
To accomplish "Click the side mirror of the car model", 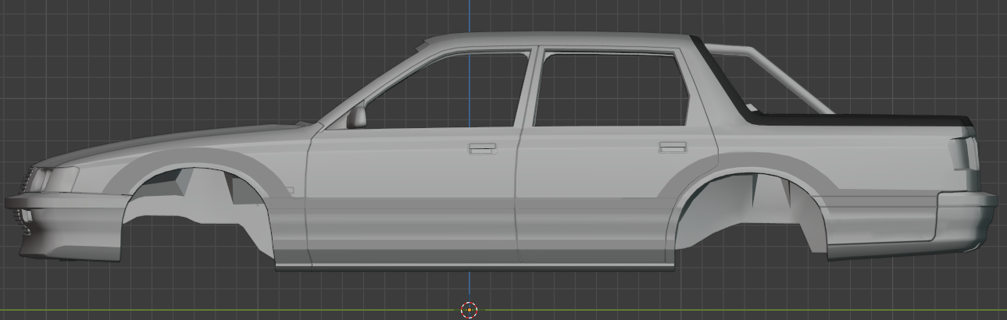I will point(356,117).
